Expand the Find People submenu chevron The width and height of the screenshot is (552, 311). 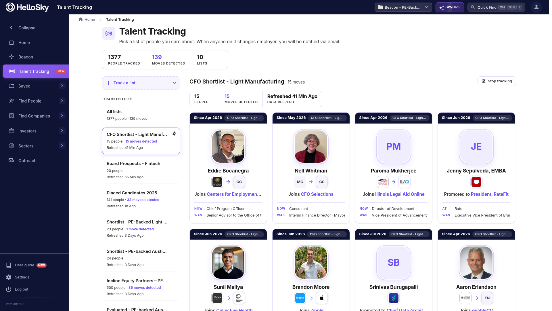click(x=62, y=101)
